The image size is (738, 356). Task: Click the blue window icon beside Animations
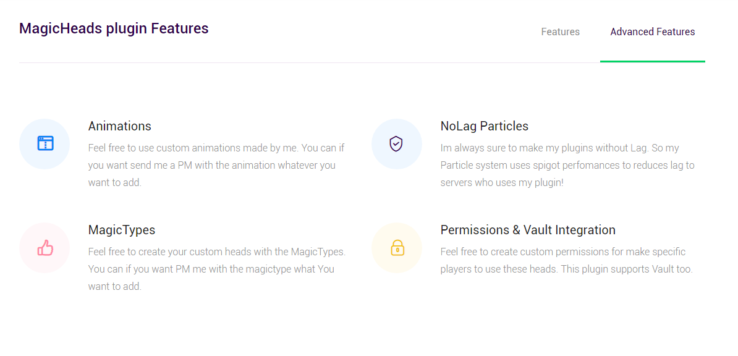click(45, 143)
